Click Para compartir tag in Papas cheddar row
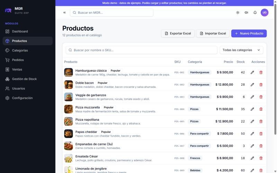 pos(199,134)
